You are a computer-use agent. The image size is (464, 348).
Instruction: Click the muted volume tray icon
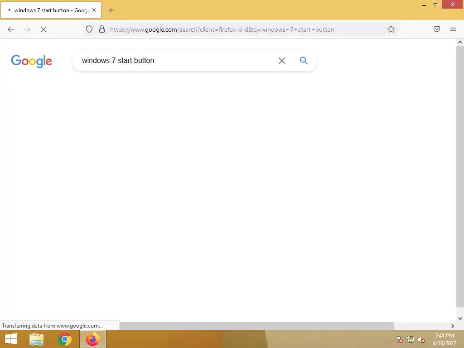[x=421, y=339]
